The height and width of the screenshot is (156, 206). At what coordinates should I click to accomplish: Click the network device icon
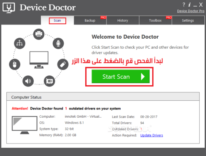pos(20,43)
